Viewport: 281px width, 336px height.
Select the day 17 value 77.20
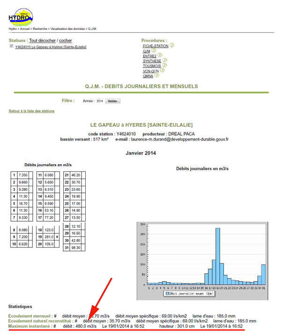(49, 218)
